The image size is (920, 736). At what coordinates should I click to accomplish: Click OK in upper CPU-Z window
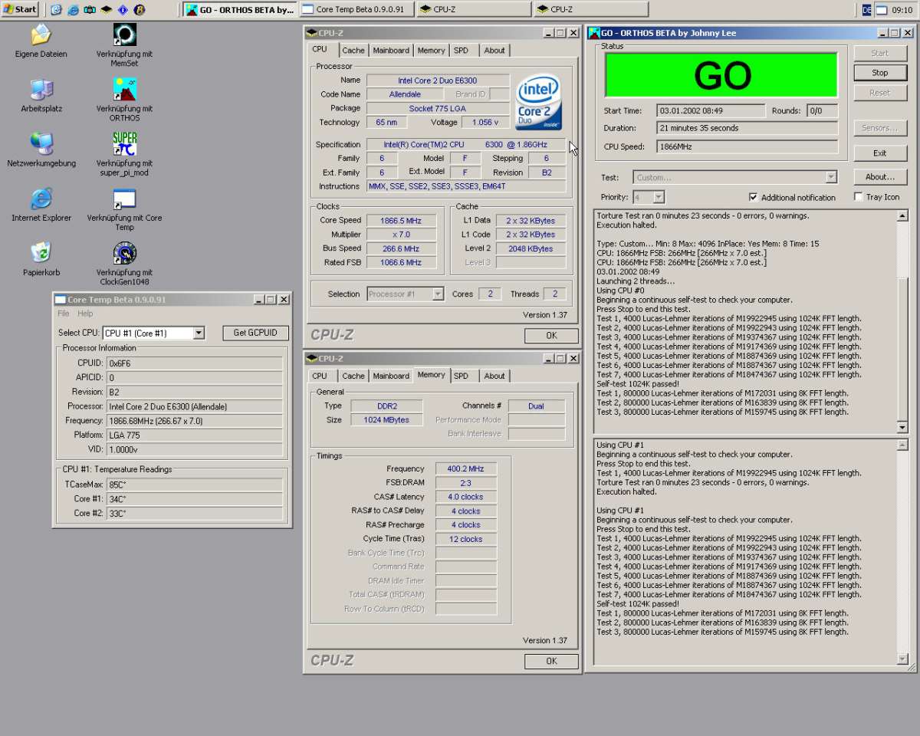tap(551, 335)
